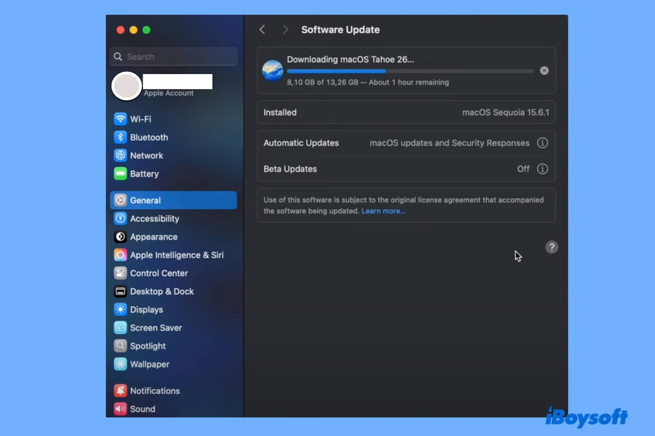Click the Accessibility icon in sidebar
655x436 pixels.
pyautogui.click(x=120, y=219)
